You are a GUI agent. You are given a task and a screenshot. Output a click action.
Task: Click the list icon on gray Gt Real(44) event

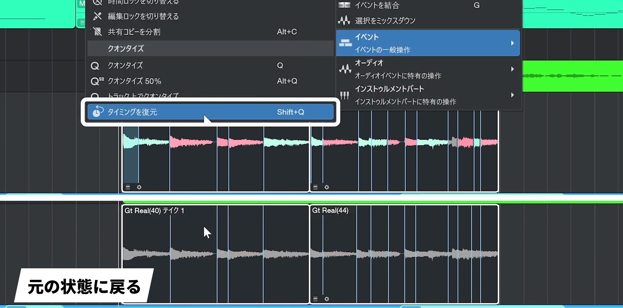pos(315,299)
